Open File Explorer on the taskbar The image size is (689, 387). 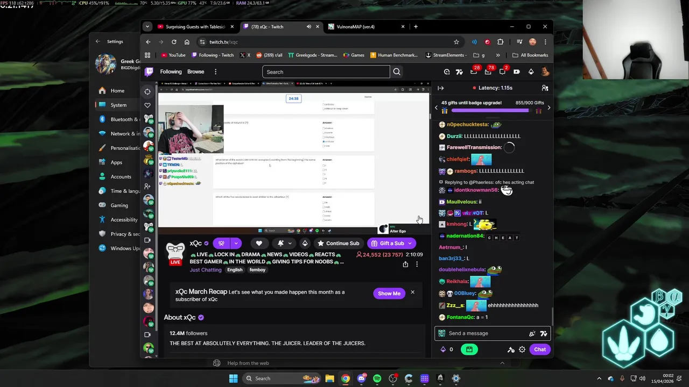click(x=329, y=378)
